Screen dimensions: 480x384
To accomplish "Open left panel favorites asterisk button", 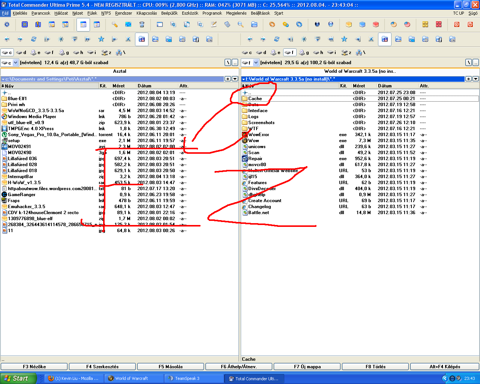I will (x=228, y=79).
